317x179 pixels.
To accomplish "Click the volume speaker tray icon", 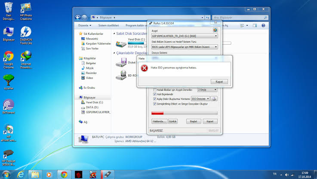I will [x=286, y=175].
